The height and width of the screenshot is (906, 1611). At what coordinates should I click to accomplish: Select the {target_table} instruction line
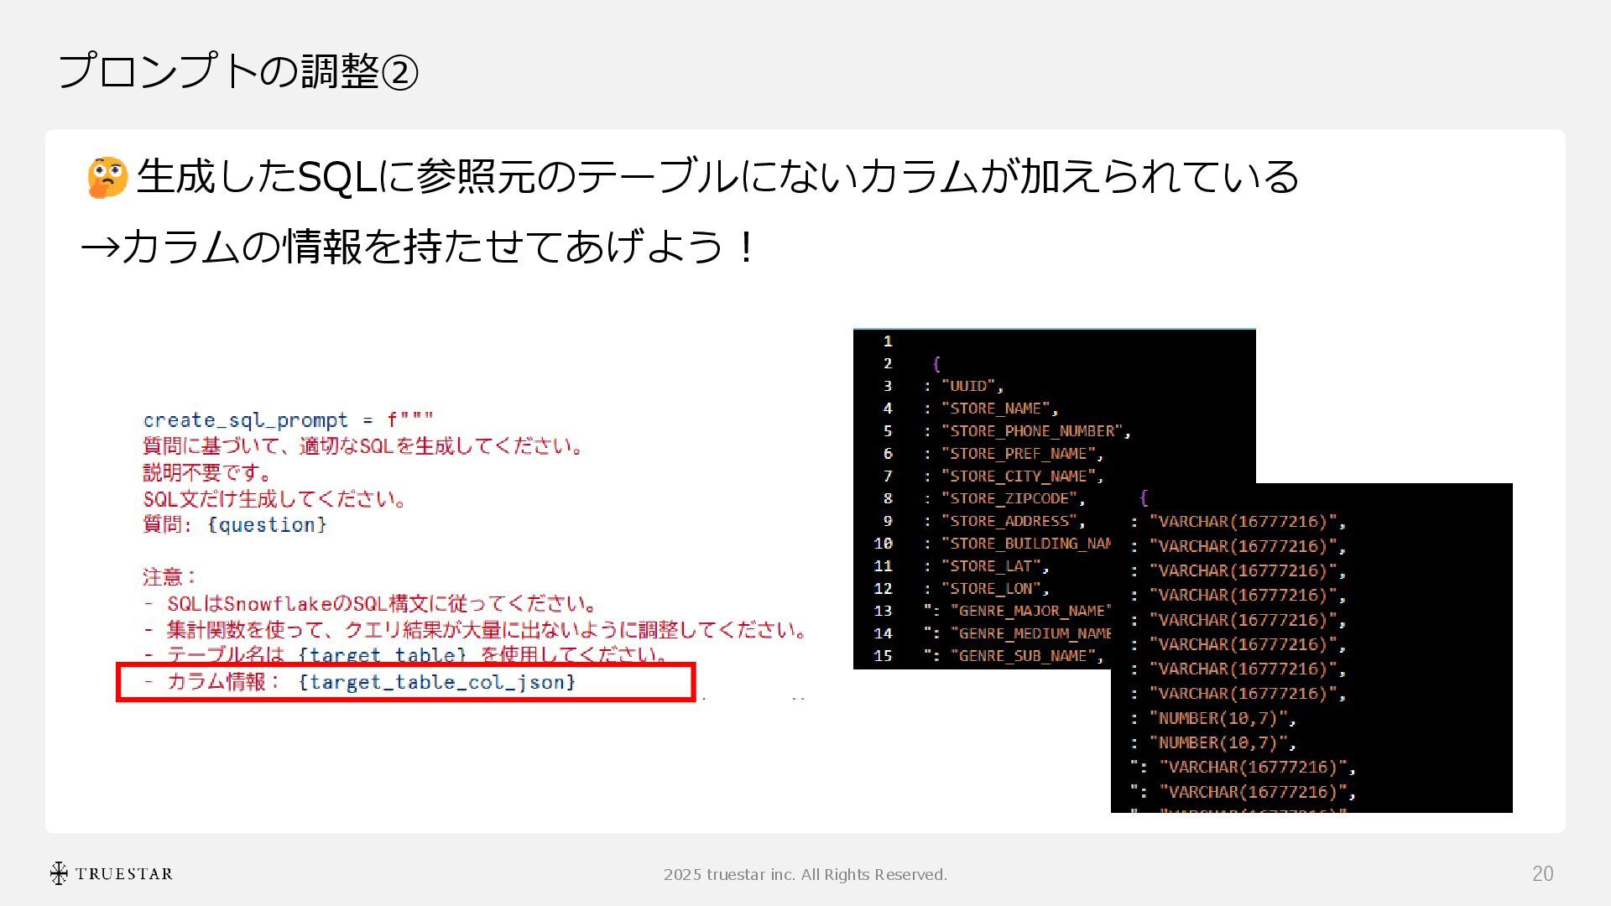(406, 653)
